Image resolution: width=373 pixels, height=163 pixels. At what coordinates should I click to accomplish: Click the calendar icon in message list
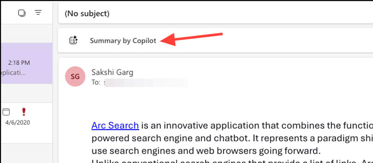pos(7,112)
